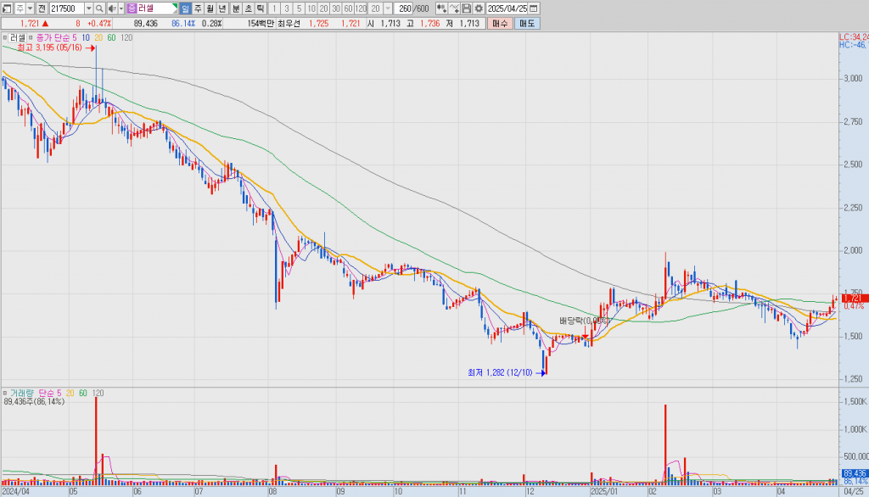Viewport: 869px width, 497px height.
Task: Expand the stock code 217500 dropdown
Action: [88, 8]
